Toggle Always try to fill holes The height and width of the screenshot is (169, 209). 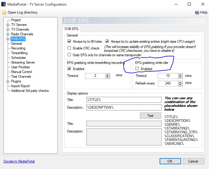click(x=69, y=41)
